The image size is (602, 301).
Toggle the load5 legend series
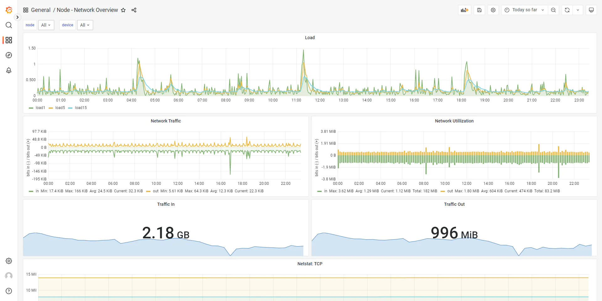(60, 108)
